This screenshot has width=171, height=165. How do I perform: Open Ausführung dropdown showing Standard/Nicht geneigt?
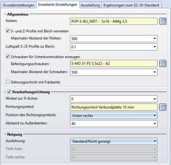pos(114,141)
